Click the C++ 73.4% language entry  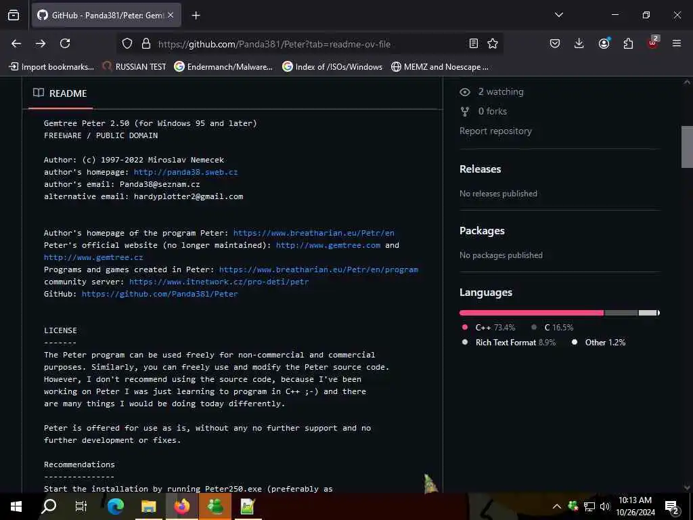tap(489, 327)
